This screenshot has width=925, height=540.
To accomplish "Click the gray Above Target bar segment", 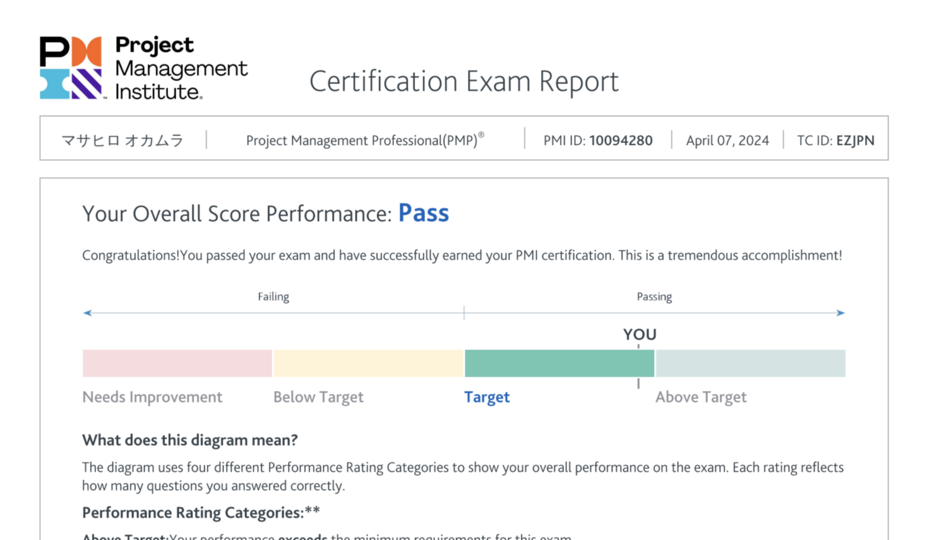I will click(x=750, y=363).
